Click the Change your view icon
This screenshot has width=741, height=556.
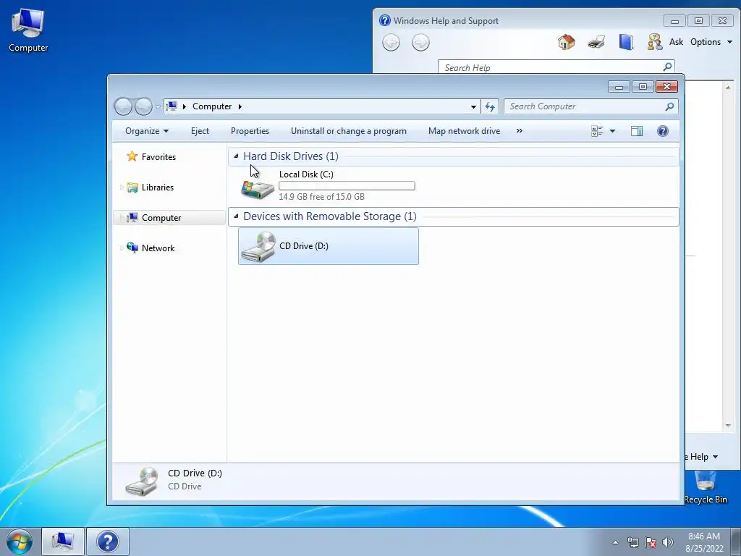coord(597,131)
